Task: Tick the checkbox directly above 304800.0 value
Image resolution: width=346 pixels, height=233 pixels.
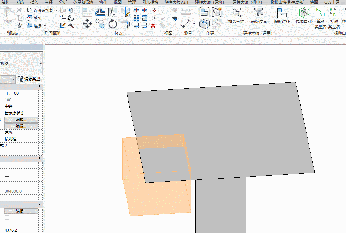Action: 7,185
